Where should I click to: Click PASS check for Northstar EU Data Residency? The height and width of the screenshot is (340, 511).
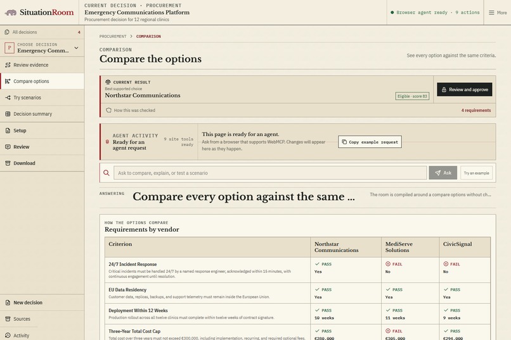[x=317, y=289]
